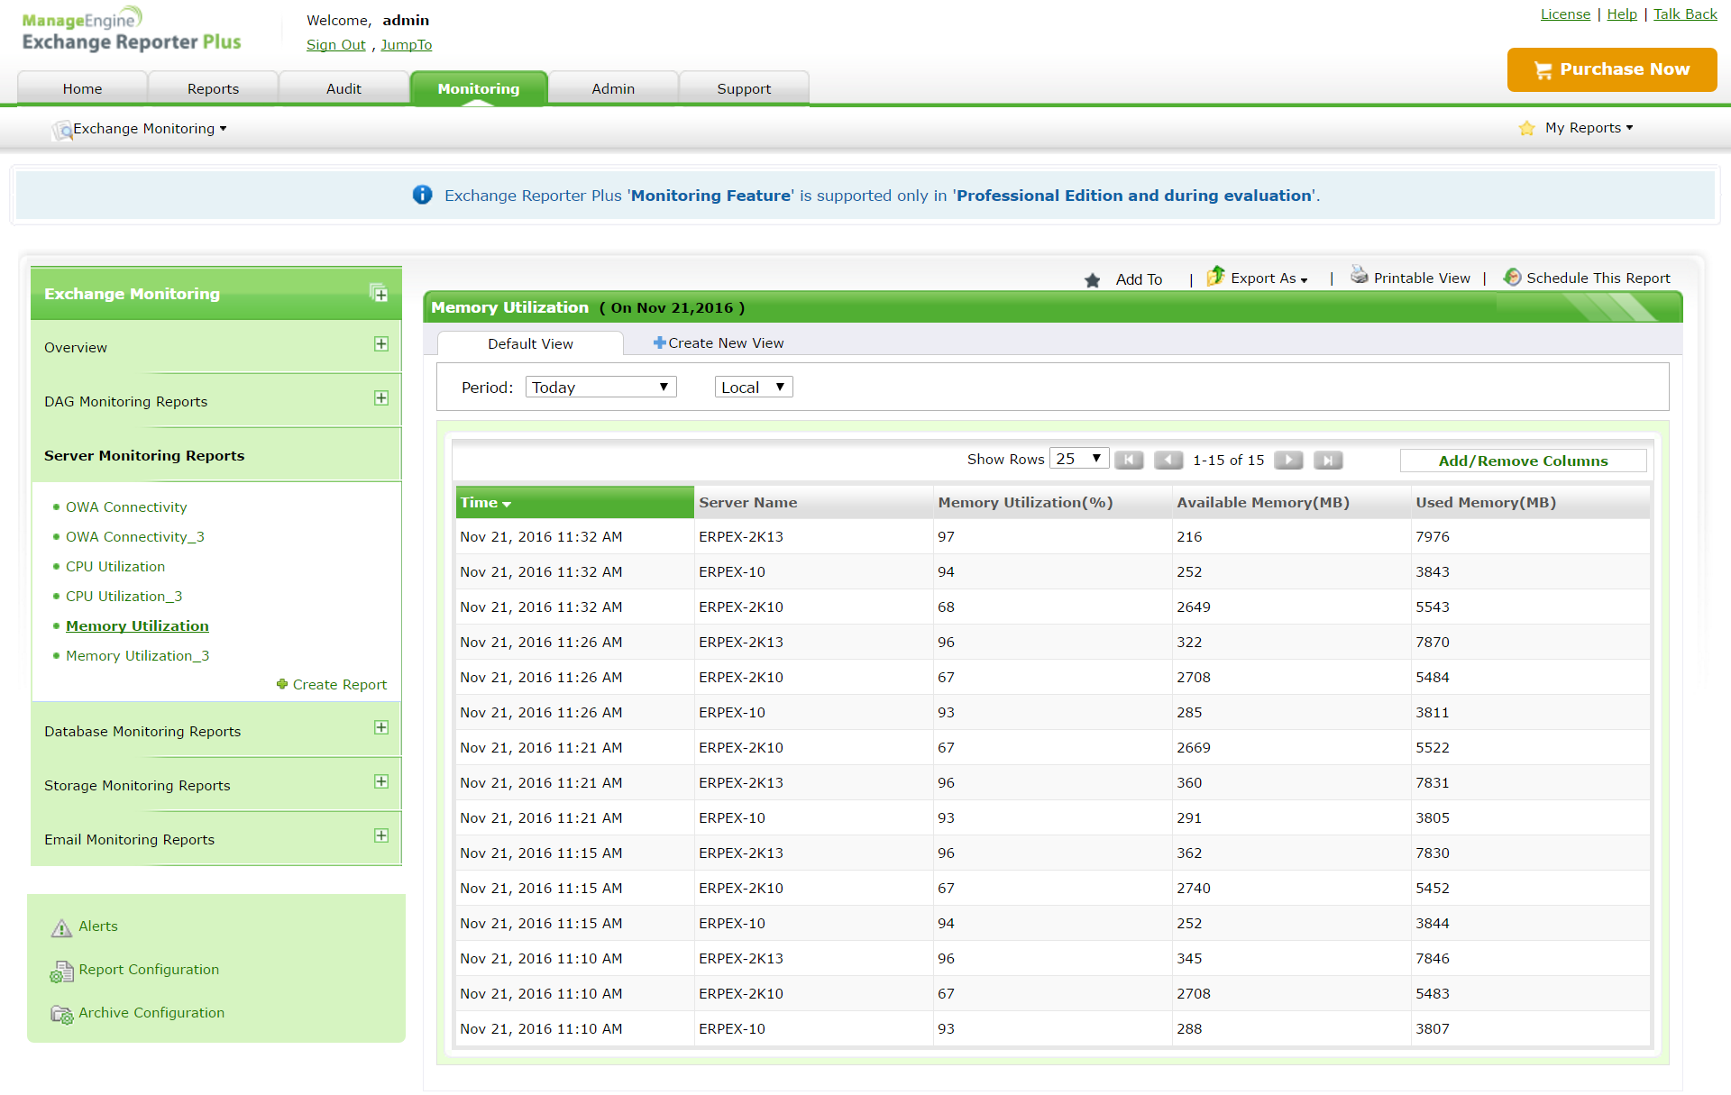Click the Printable View printer icon
This screenshot has width=1731, height=1095.
click(1359, 276)
